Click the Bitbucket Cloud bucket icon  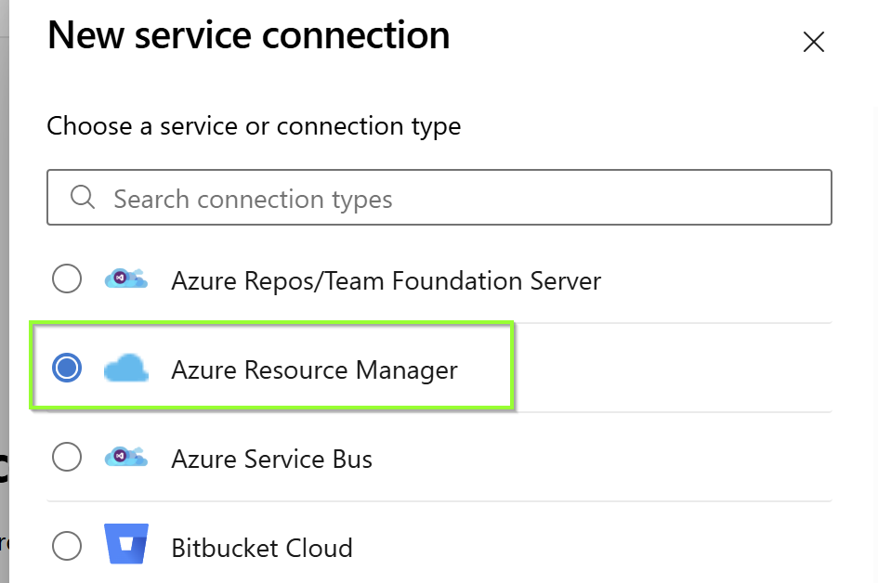click(x=126, y=545)
